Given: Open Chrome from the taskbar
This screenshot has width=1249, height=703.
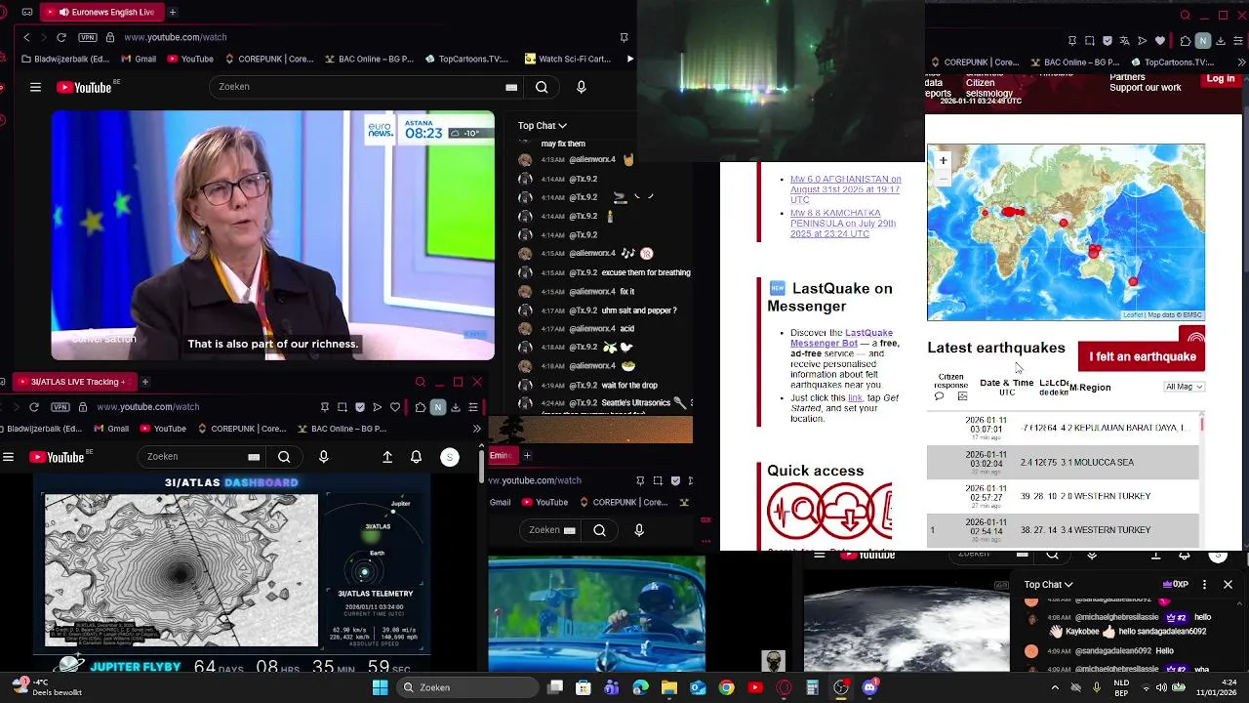Looking at the screenshot, I should pyautogui.click(x=726, y=687).
